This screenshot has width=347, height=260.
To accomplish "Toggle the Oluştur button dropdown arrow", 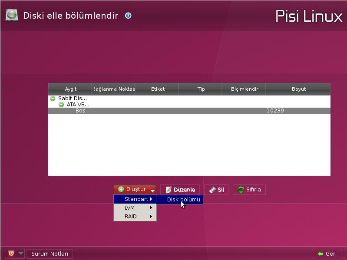I will (152, 191).
